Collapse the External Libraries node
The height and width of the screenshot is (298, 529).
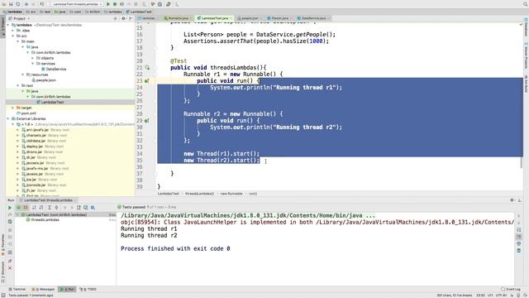point(8,119)
